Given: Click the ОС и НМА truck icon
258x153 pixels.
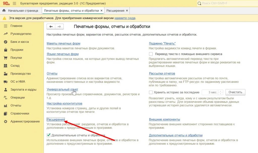Looking at the screenshot, I should coord(6,82).
